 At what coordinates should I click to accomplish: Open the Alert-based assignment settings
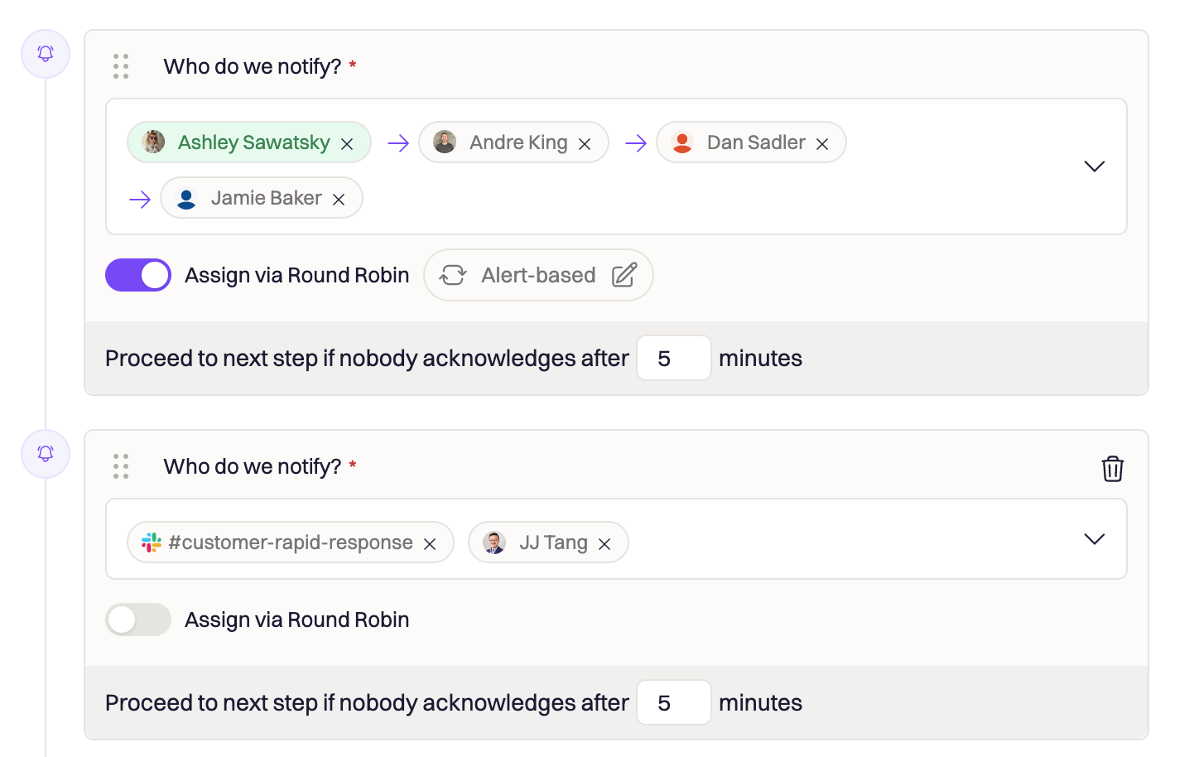click(538, 274)
